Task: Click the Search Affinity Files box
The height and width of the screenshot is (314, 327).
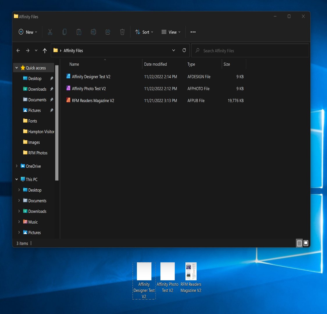Action: click(250, 50)
